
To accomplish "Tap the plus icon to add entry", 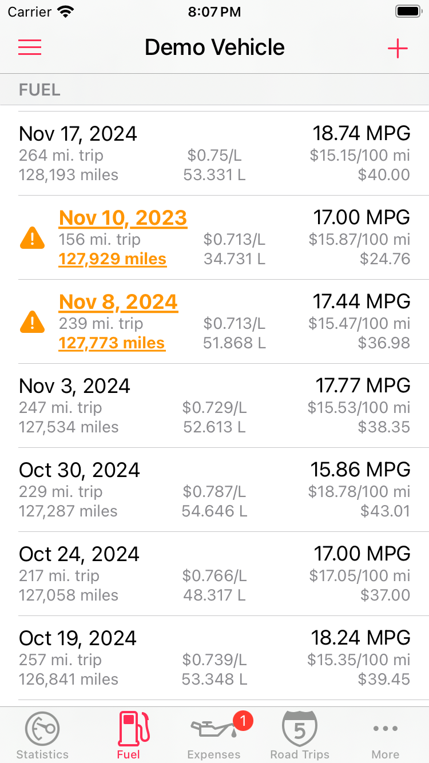I will (398, 49).
